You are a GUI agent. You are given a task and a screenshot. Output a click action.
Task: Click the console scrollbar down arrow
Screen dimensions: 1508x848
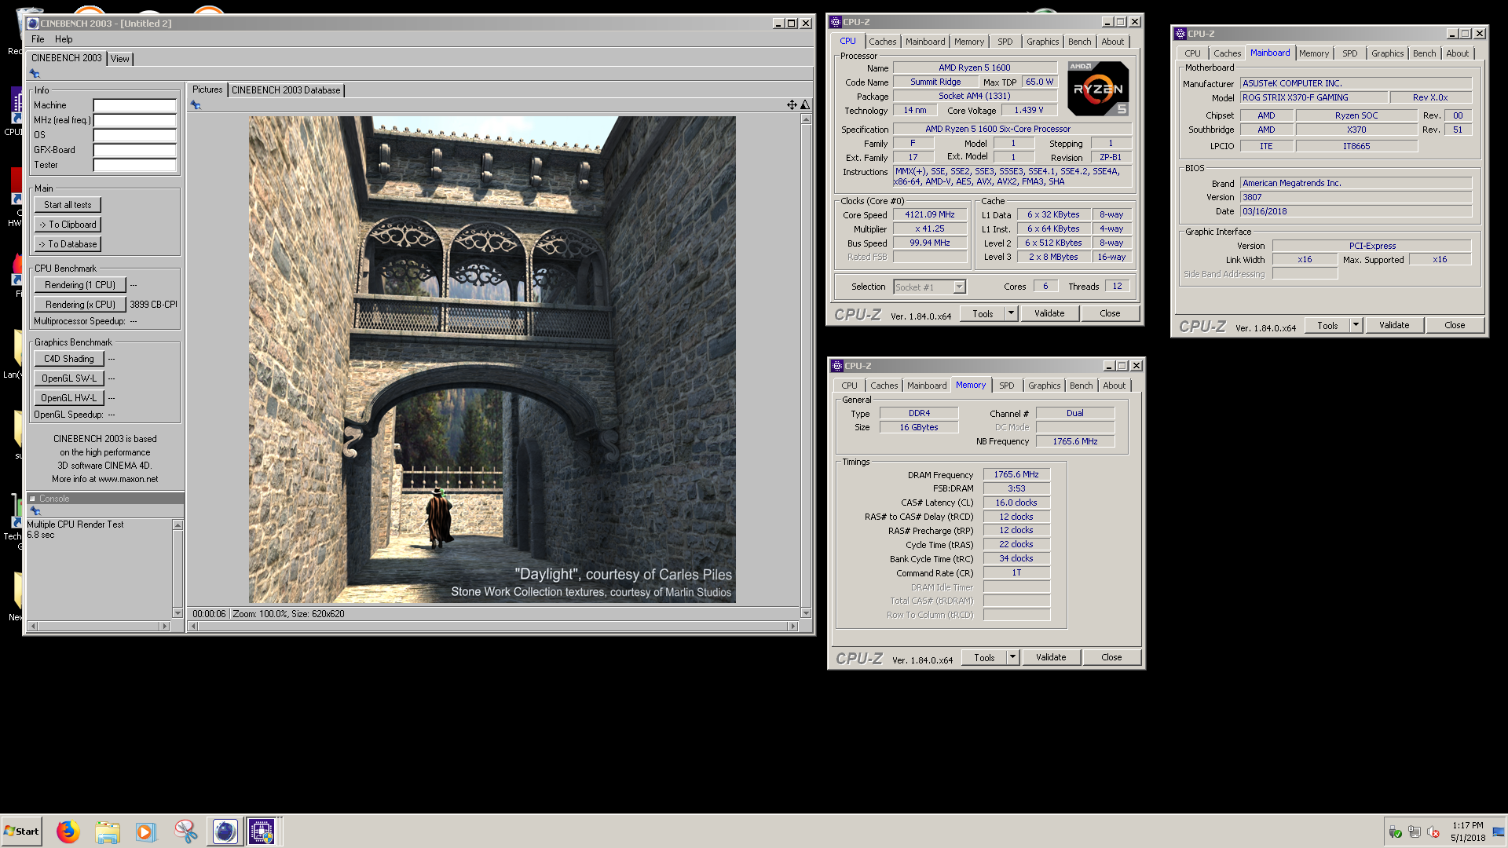tap(178, 613)
